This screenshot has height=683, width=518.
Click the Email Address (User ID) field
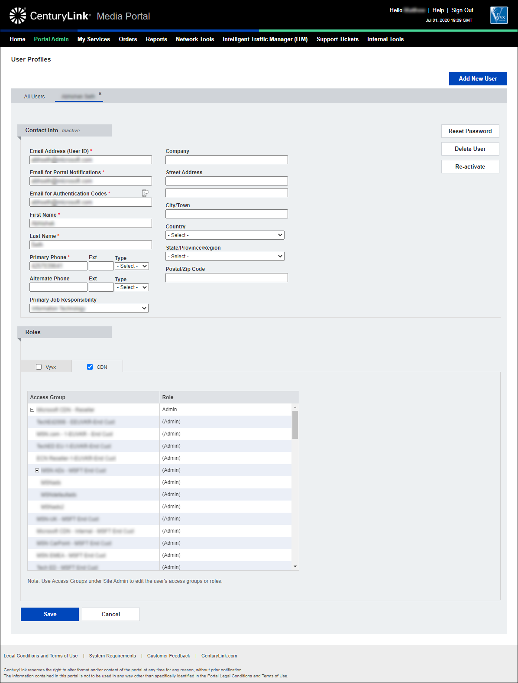91,159
